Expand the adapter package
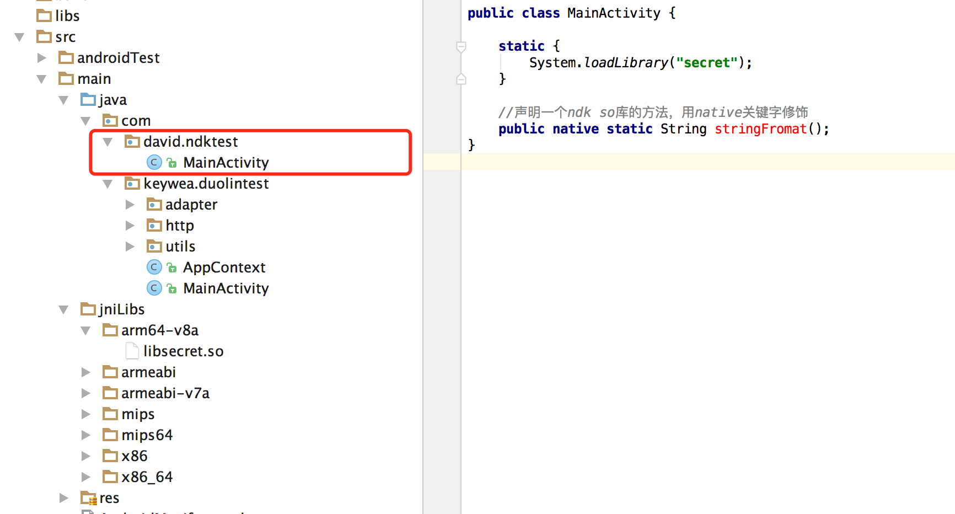This screenshot has width=955, height=514. pos(130,205)
